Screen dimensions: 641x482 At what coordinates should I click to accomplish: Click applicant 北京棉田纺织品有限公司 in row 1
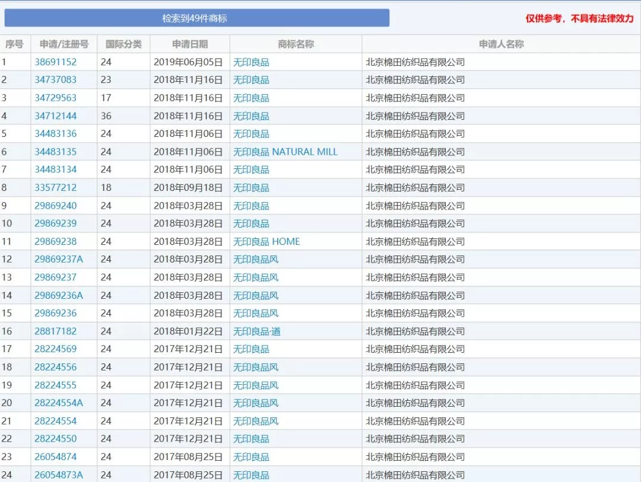click(x=415, y=62)
